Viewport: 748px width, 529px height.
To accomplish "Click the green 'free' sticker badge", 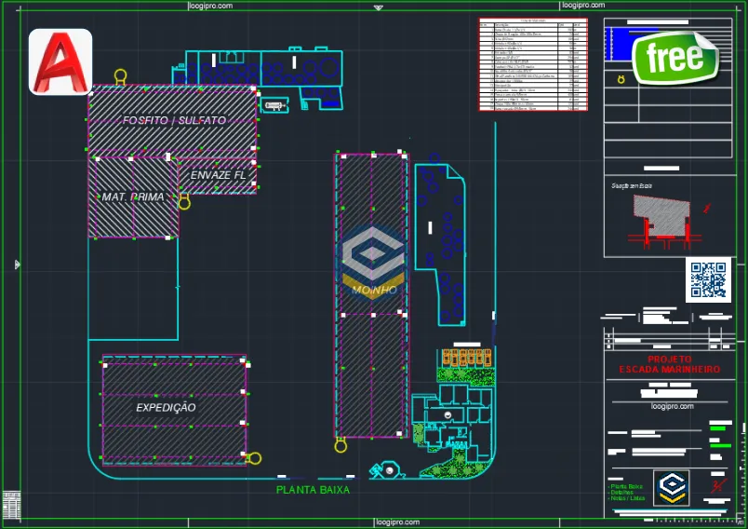I will (675, 58).
